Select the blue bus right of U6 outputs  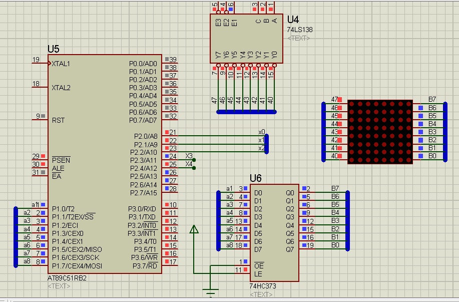[x=348, y=221]
